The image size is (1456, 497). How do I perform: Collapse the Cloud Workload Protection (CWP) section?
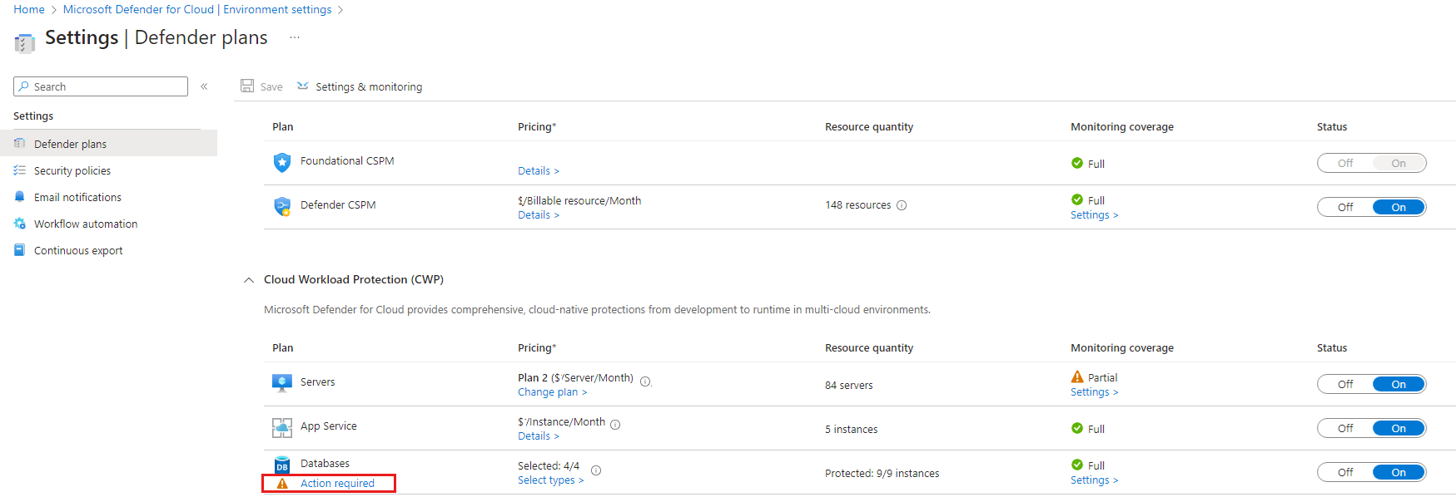tap(248, 280)
